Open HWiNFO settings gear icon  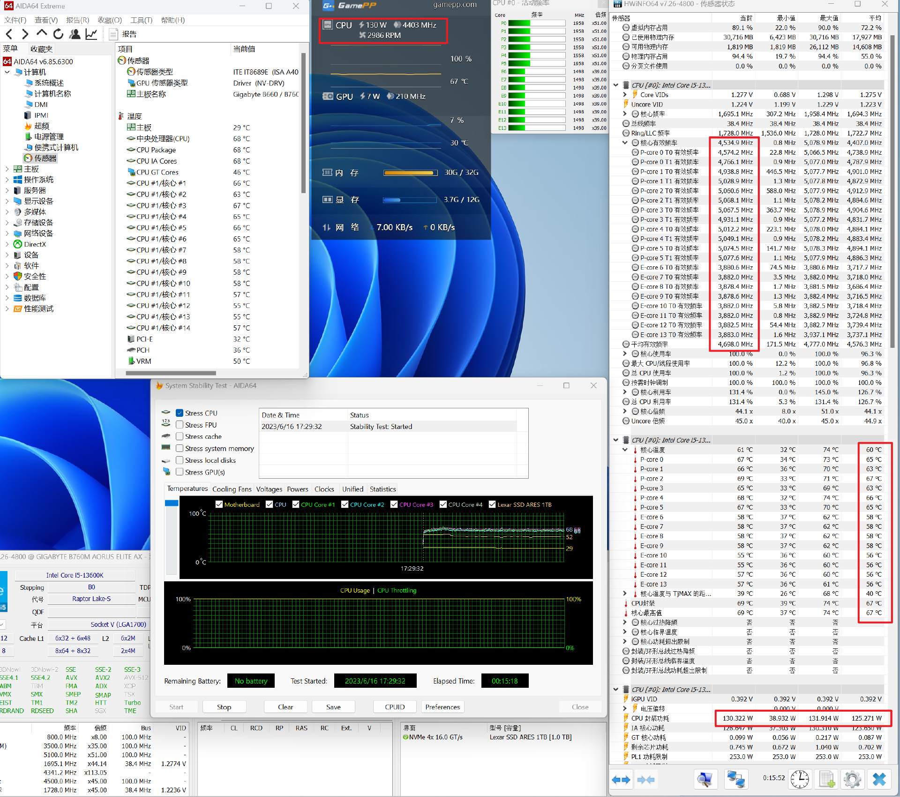[852, 780]
